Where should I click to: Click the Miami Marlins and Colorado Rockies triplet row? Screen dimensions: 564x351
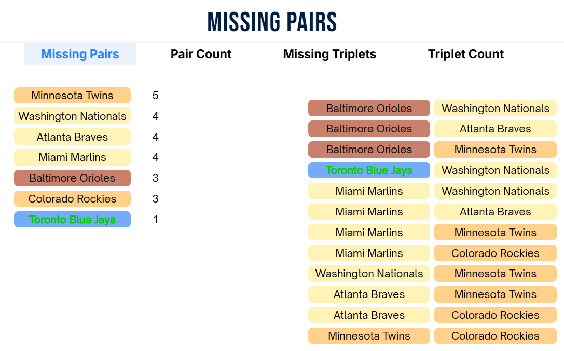tap(369, 253)
